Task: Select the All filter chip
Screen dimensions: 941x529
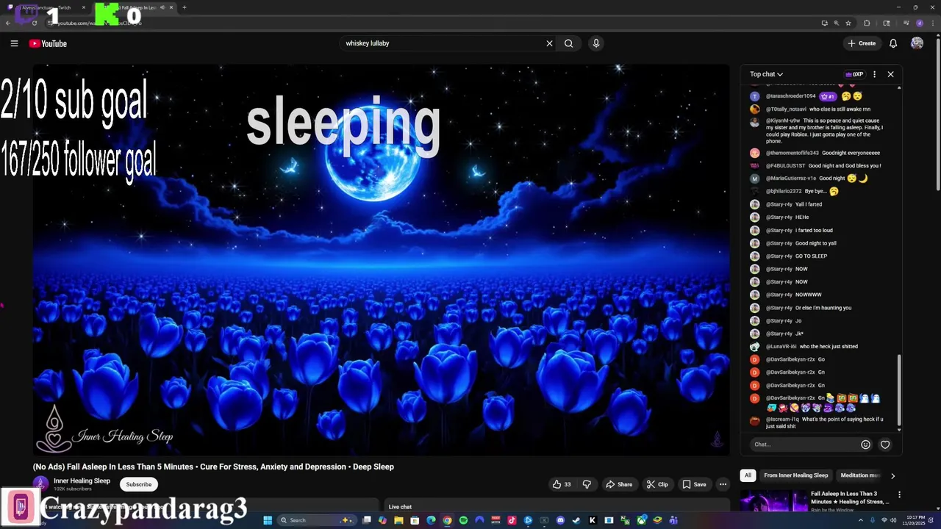Action: pyautogui.click(x=748, y=475)
